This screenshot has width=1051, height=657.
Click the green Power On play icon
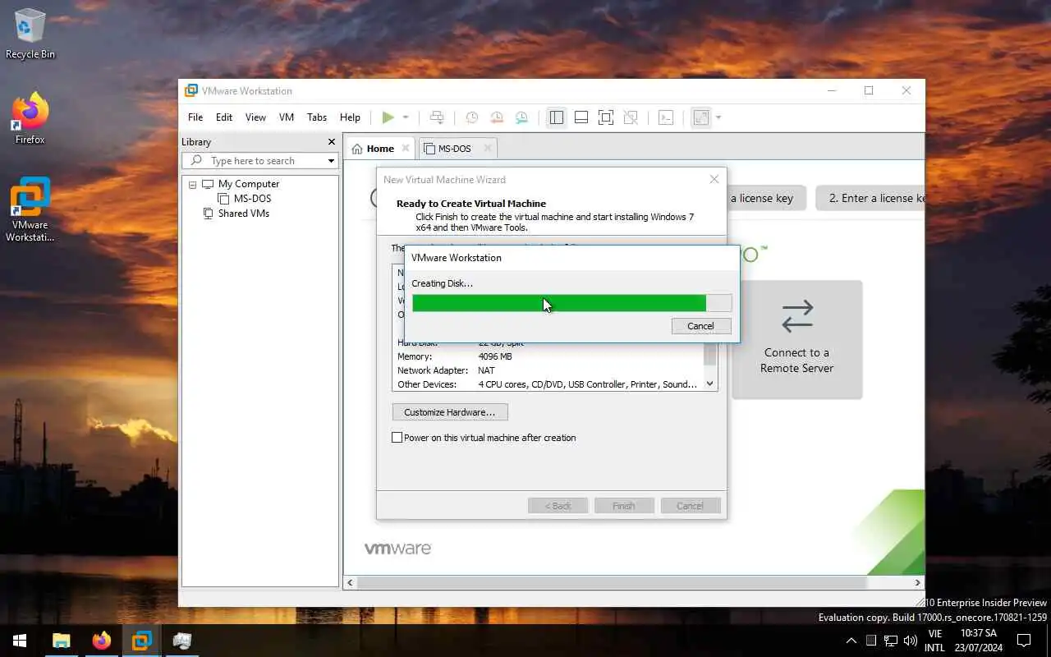click(388, 117)
